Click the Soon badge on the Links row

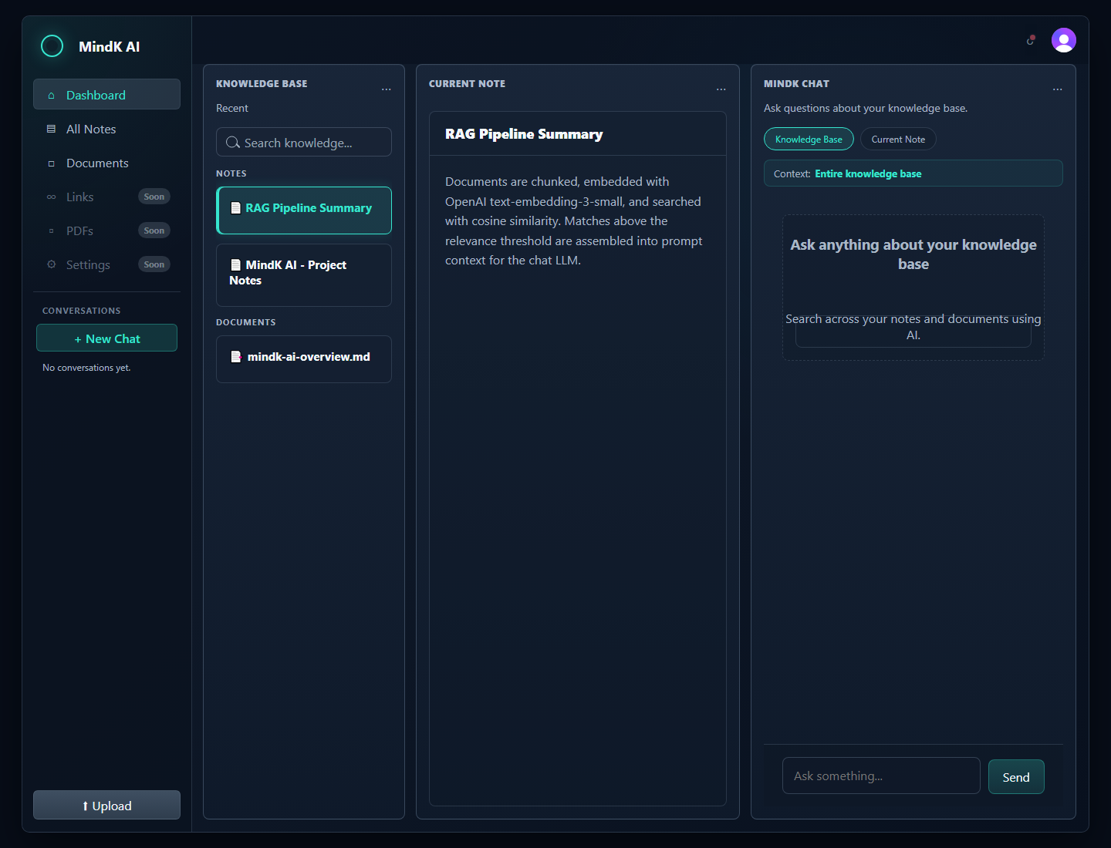154,197
